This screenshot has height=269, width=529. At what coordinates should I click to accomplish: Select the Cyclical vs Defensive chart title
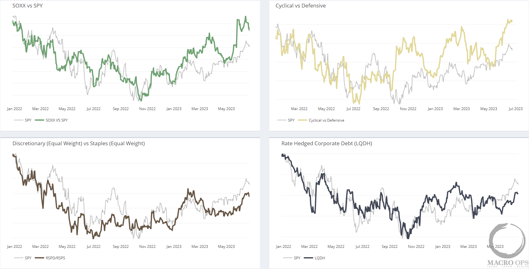[300, 6]
